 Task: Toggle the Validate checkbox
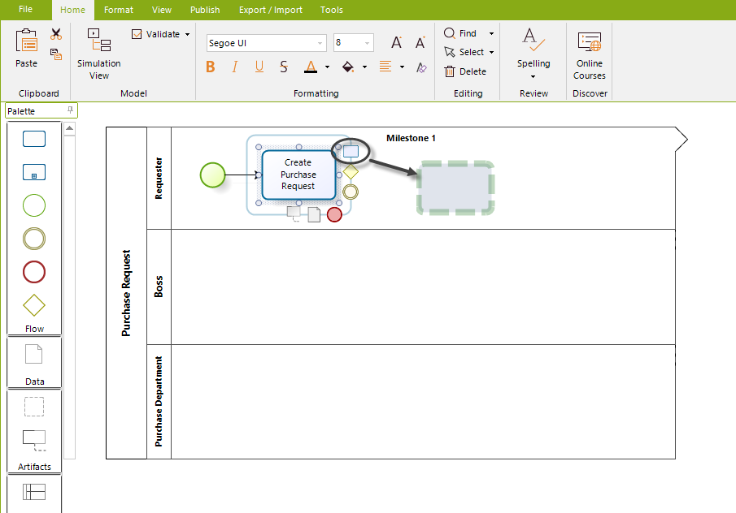pos(137,34)
